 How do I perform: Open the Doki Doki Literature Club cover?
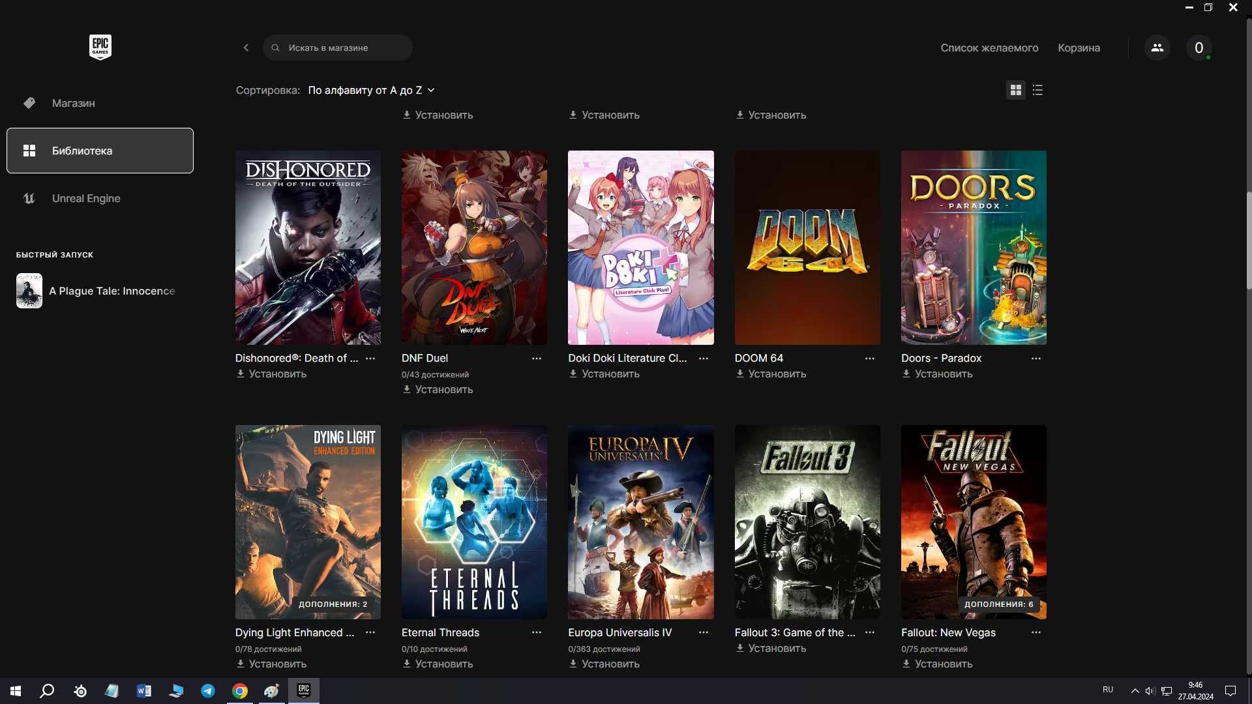click(x=641, y=248)
